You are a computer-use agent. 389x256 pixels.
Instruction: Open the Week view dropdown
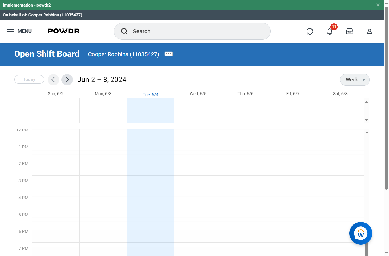pyautogui.click(x=355, y=80)
